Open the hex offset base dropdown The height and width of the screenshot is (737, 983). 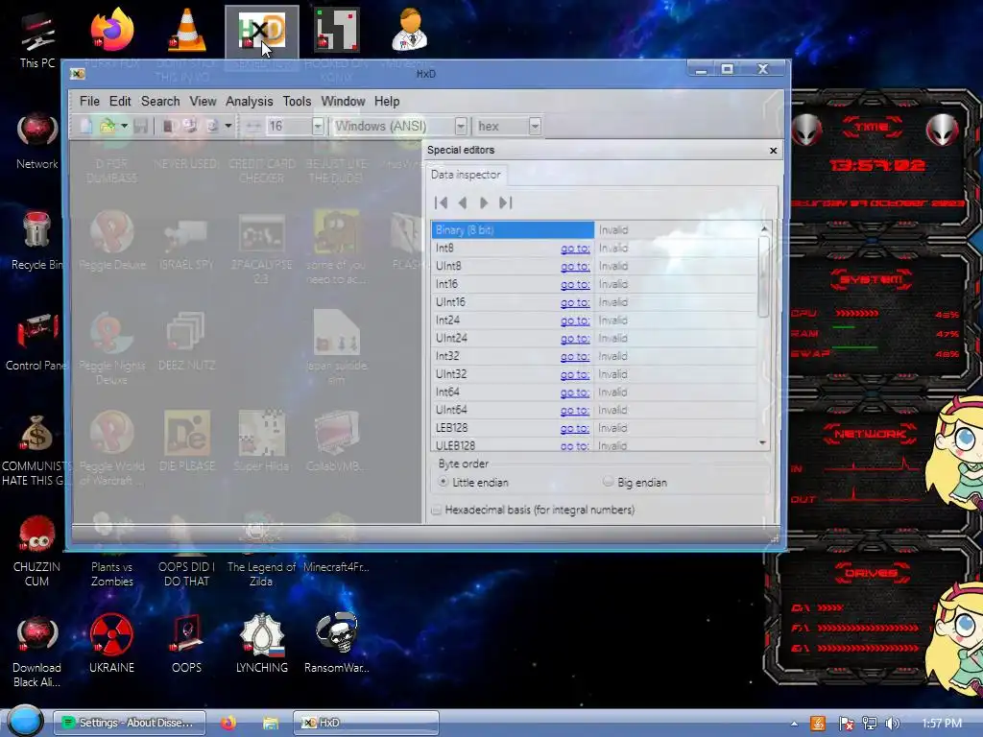(x=535, y=126)
